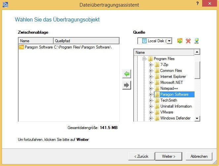Expand the VMware folder node

click(x=151, y=112)
